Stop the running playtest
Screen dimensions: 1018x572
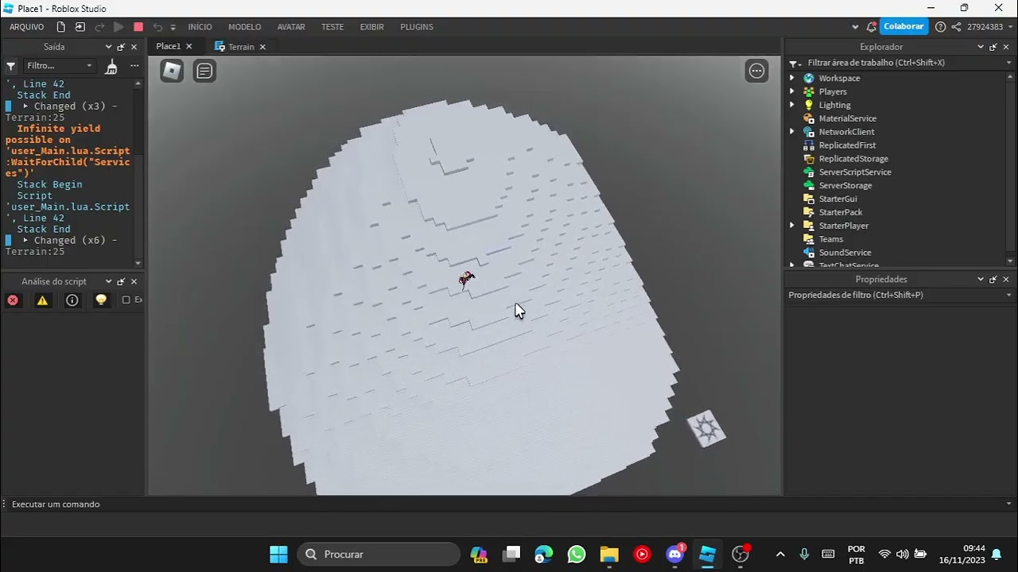pos(138,27)
